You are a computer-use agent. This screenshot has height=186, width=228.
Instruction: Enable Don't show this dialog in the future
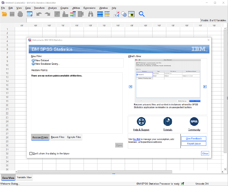pos(31,154)
